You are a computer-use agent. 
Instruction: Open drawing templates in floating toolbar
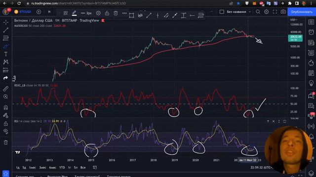[66, 13]
